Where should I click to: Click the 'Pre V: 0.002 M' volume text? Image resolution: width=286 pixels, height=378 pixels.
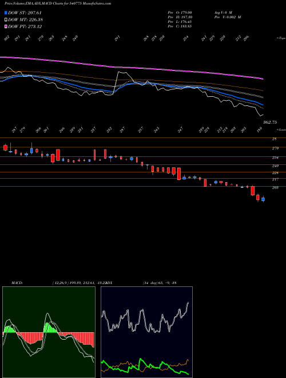pos(227,17)
